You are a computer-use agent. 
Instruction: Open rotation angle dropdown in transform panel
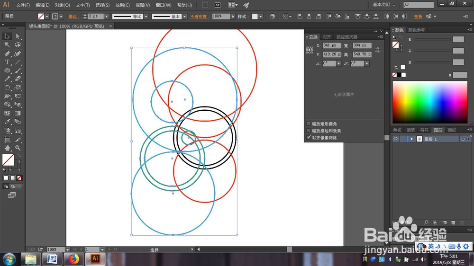pyautogui.click(x=338, y=63)
